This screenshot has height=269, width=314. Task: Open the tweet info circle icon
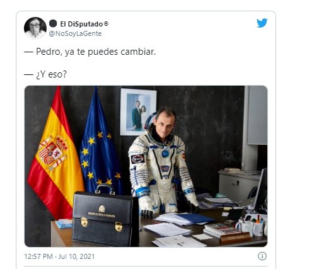pos(262,256)
